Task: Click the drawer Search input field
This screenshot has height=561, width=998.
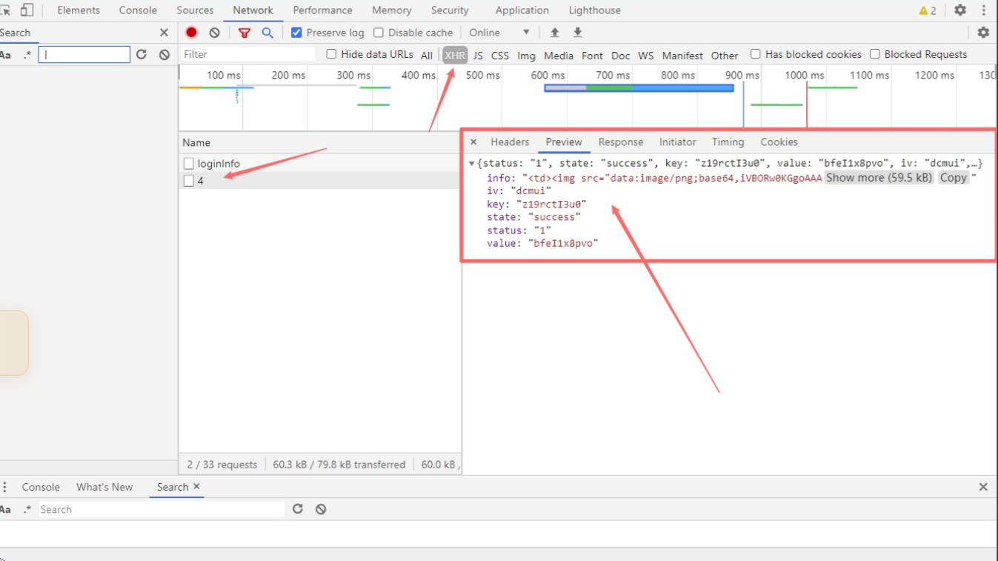Action: [161, 509]
